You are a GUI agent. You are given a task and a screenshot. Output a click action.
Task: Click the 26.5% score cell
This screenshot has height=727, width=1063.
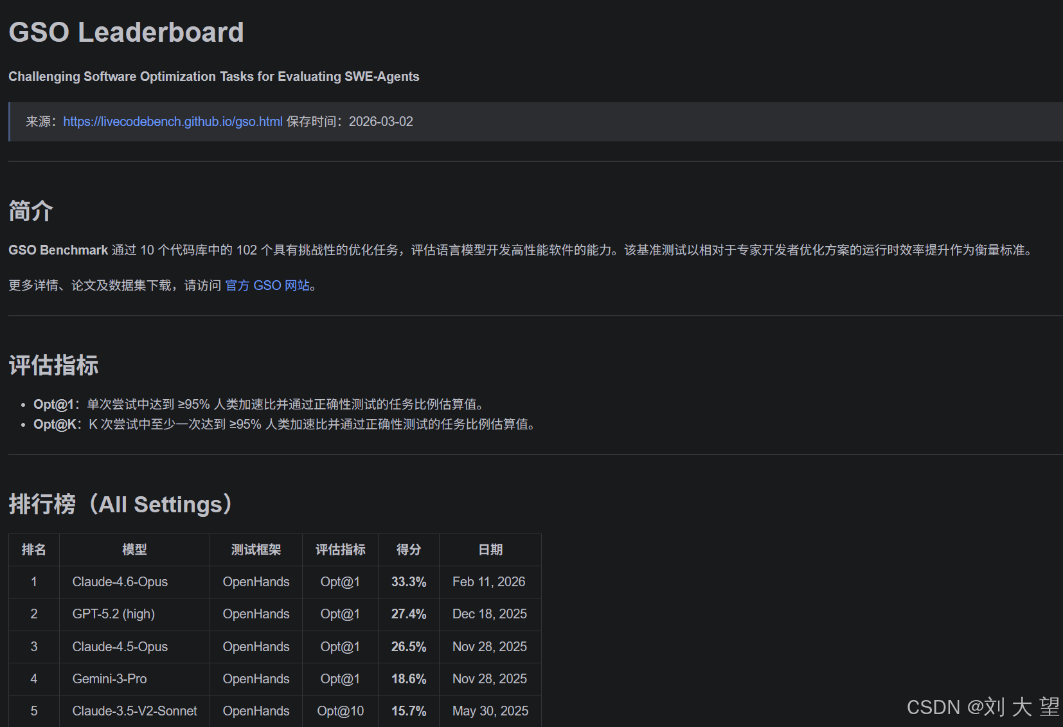pos(409,647)
